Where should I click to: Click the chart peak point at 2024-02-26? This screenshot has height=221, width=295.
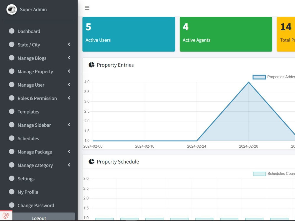249,82
